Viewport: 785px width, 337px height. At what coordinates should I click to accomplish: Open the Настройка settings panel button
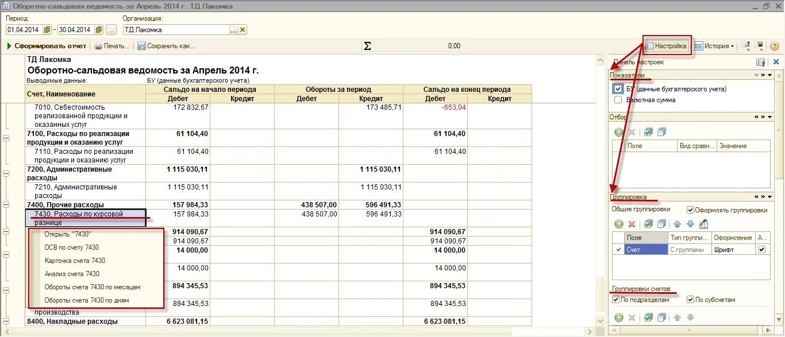666,46
